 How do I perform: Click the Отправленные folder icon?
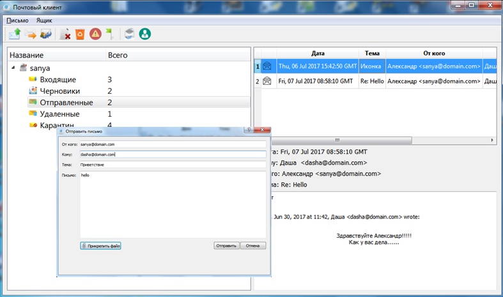point(33,102)
